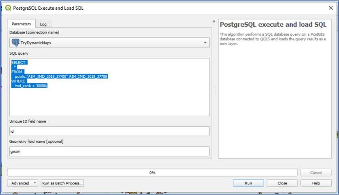Click the PostgreSQL elephant icon in the connection box
Image resolution: width=339 pixels, height=195 pixels.
coord(15,42)
